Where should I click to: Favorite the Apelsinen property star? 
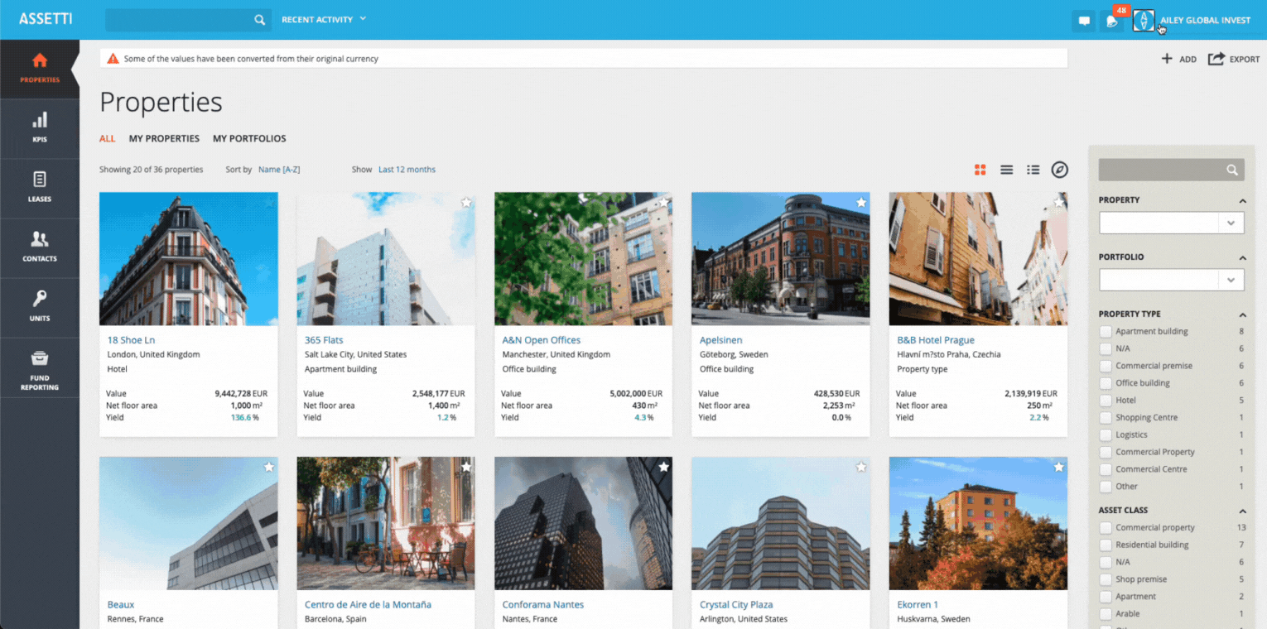(x=861, y=202)
